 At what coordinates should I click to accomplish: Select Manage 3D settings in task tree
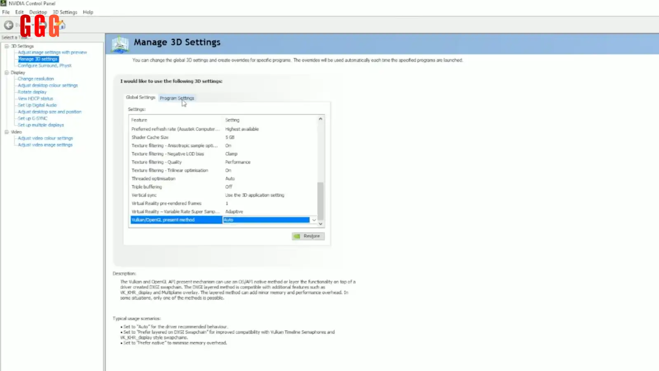point(38,59)
